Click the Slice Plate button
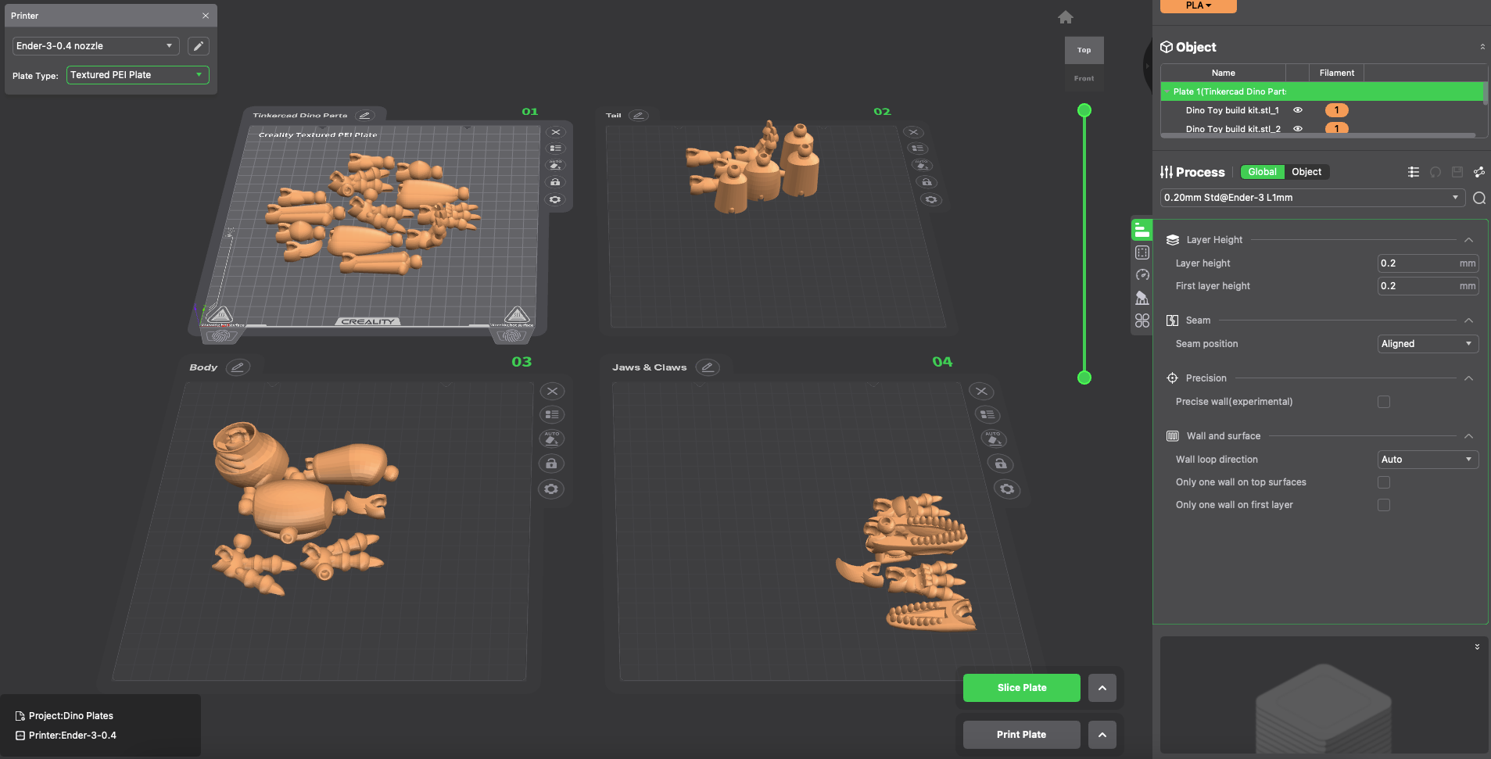This screenshot has height=759, width=1491. click(1021, 687)
